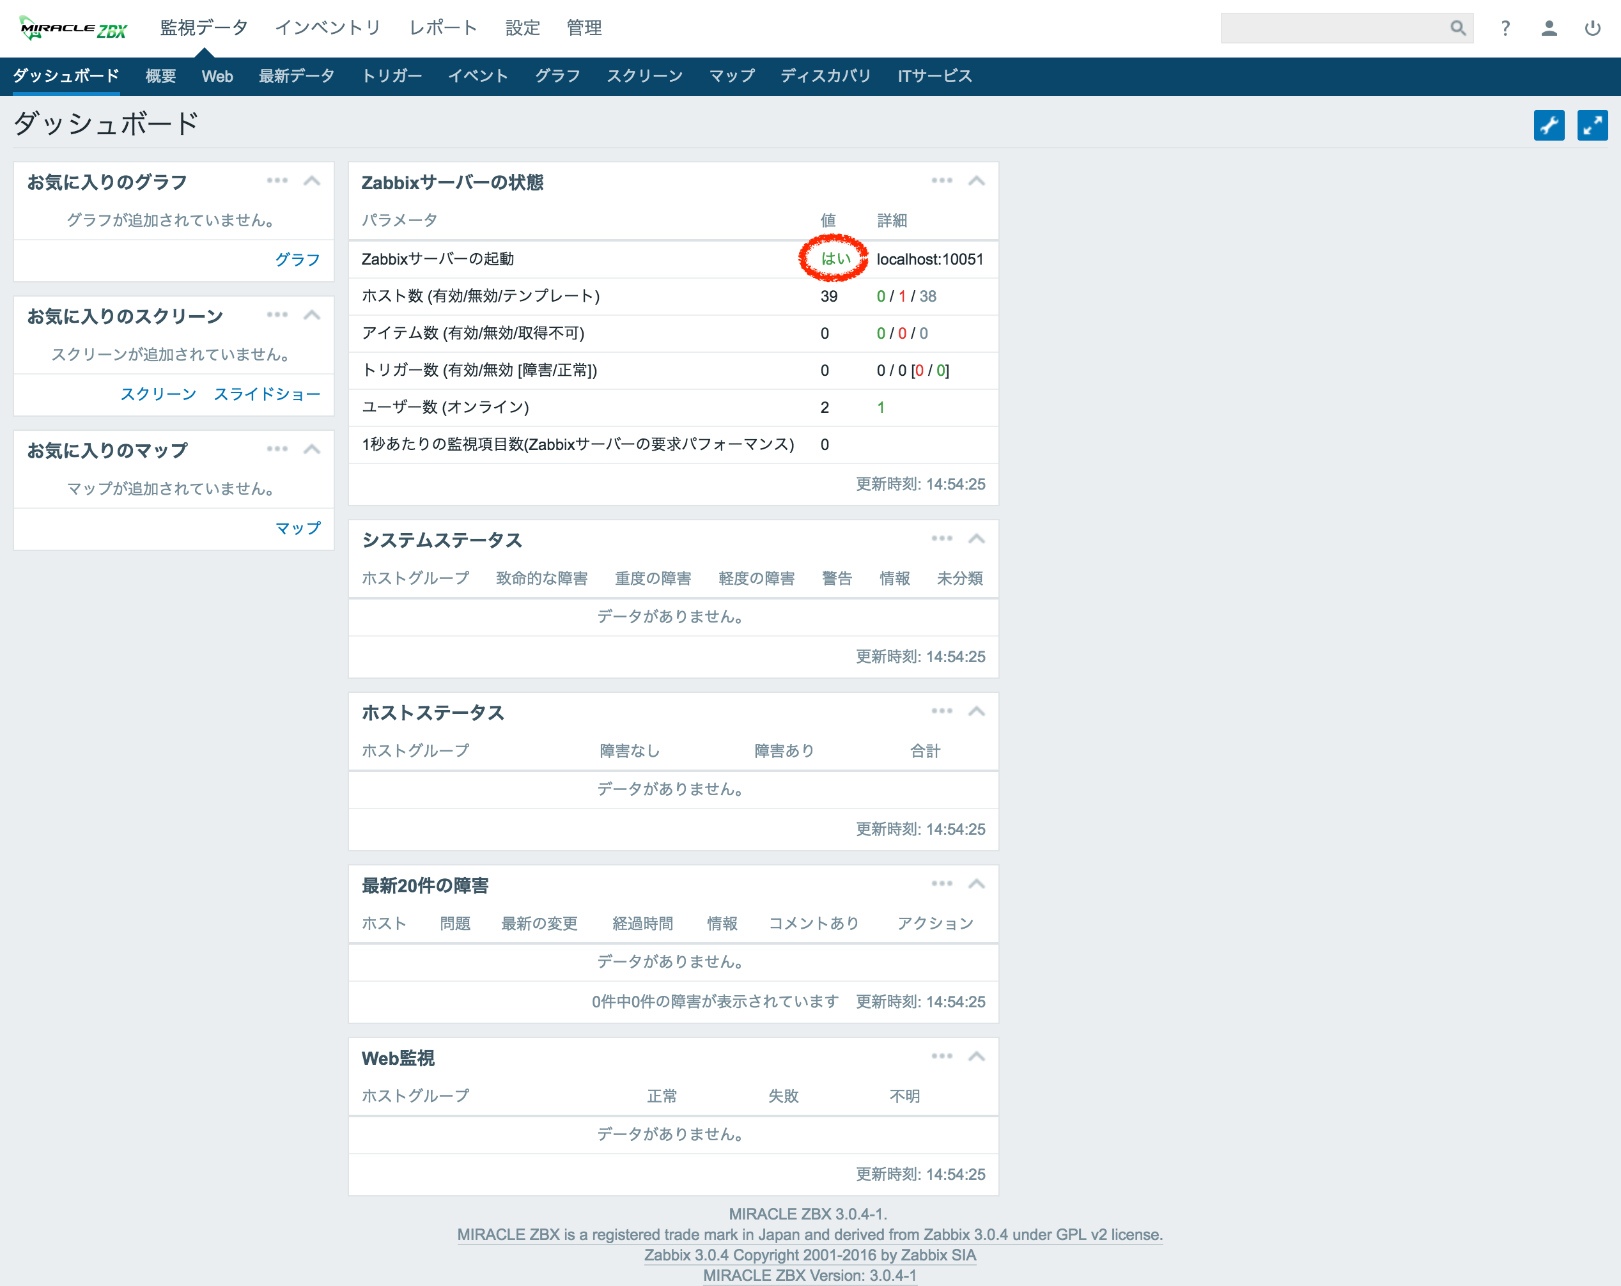Open dashboard settings with the wrench icon
Image resolution: width=1621 pixels, height=1286 pixels.
coord(1549,125)
